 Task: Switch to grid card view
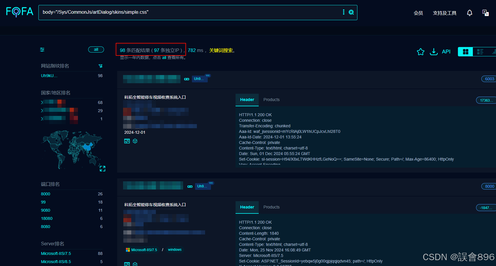466,52
